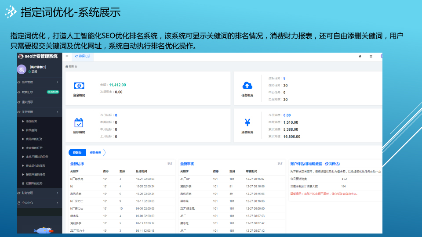Click the purple 枫 user avatar
The width and height of the screenshot is (422, 237).
click(x=22, y=69)
